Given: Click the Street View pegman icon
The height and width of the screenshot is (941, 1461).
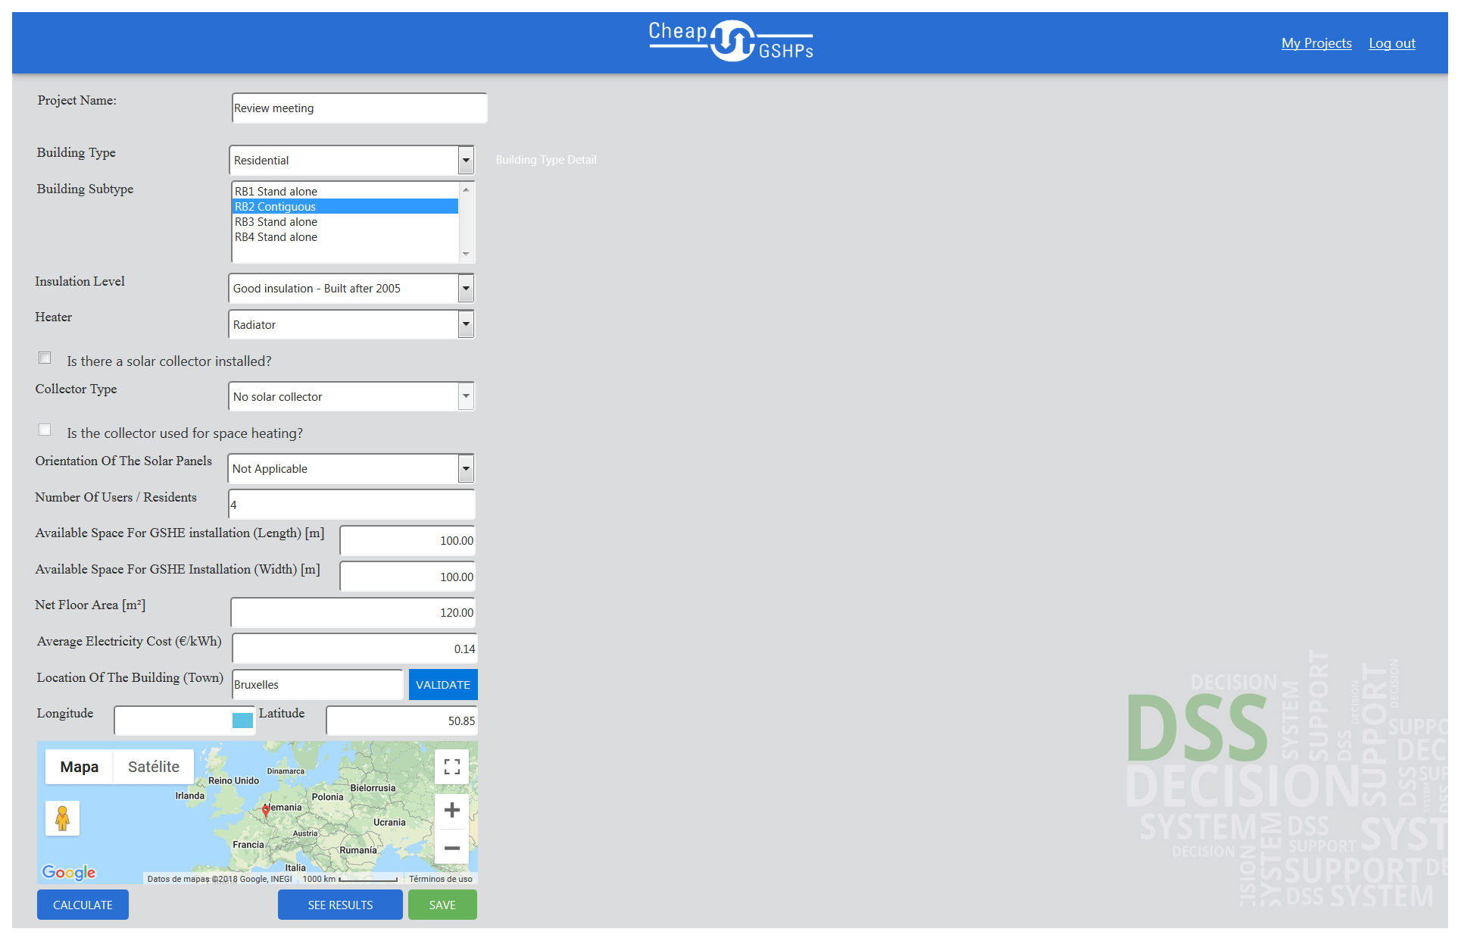Looking at the screenshot, I should click(x=62, y=818).
